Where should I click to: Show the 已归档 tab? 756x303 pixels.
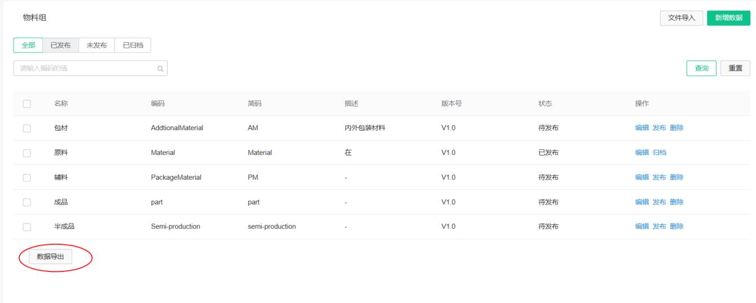[133, 45]
